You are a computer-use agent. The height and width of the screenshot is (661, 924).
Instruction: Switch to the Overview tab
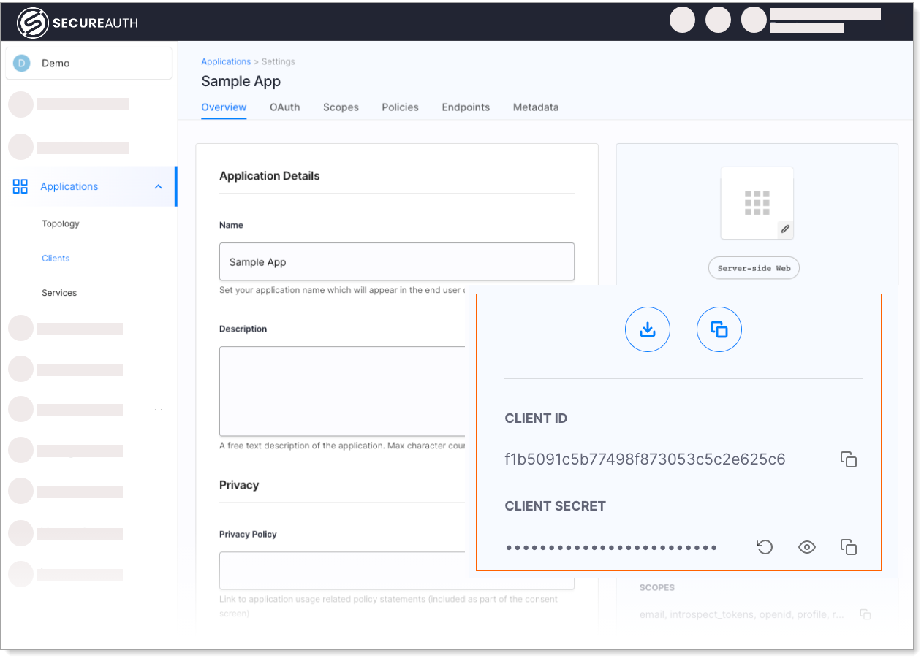[x=224, y=107]
